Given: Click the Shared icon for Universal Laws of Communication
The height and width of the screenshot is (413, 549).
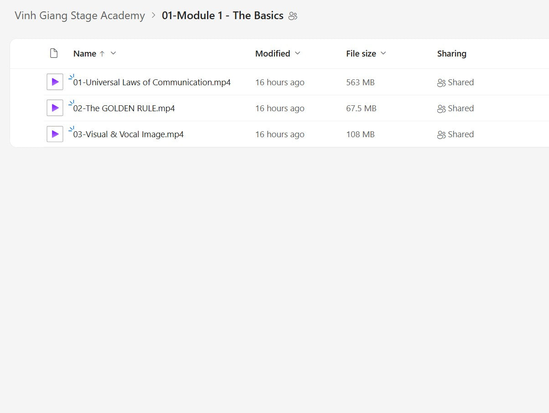Looking at the screenshot, I should coord(441,83).
